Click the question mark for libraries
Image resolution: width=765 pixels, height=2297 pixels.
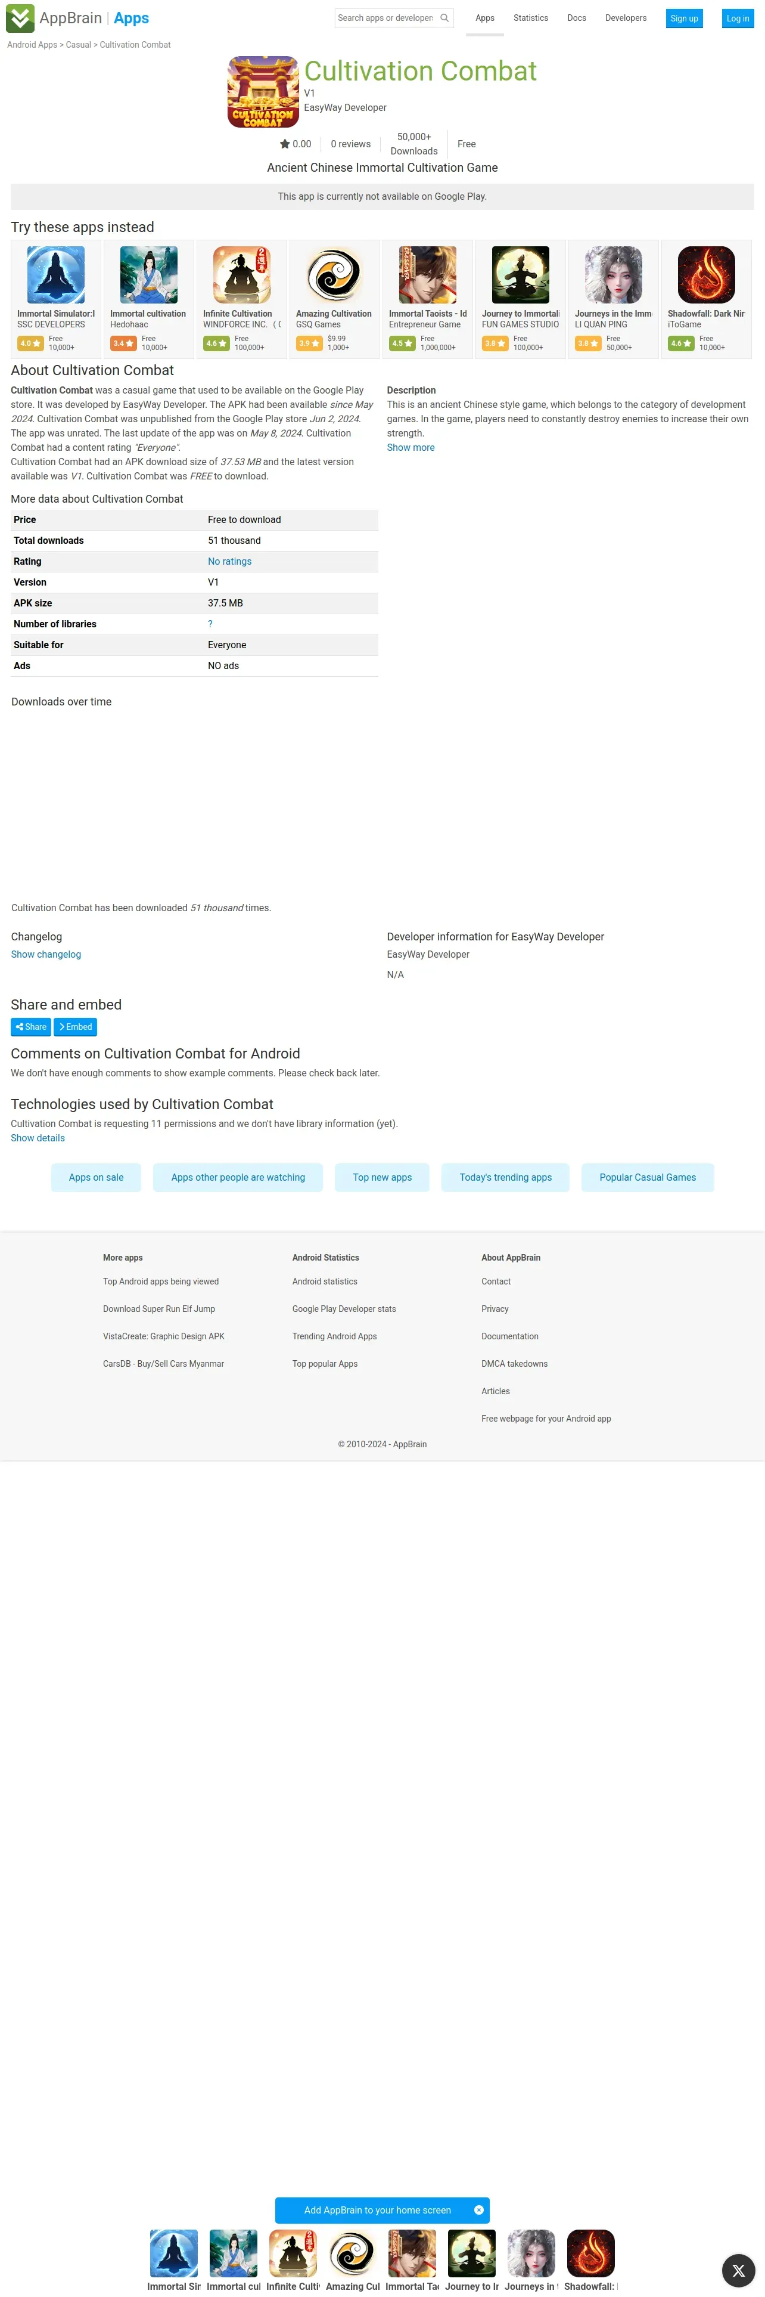(x=210, y=624)
